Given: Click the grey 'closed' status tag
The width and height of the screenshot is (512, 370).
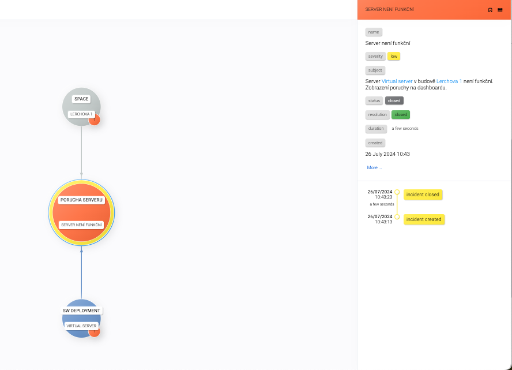Looking at the screenshot, I should [394, 100].
